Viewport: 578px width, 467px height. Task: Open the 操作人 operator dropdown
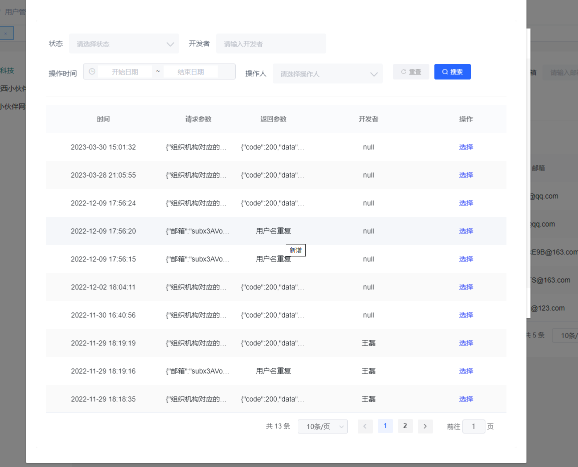(x=328, y=73)
